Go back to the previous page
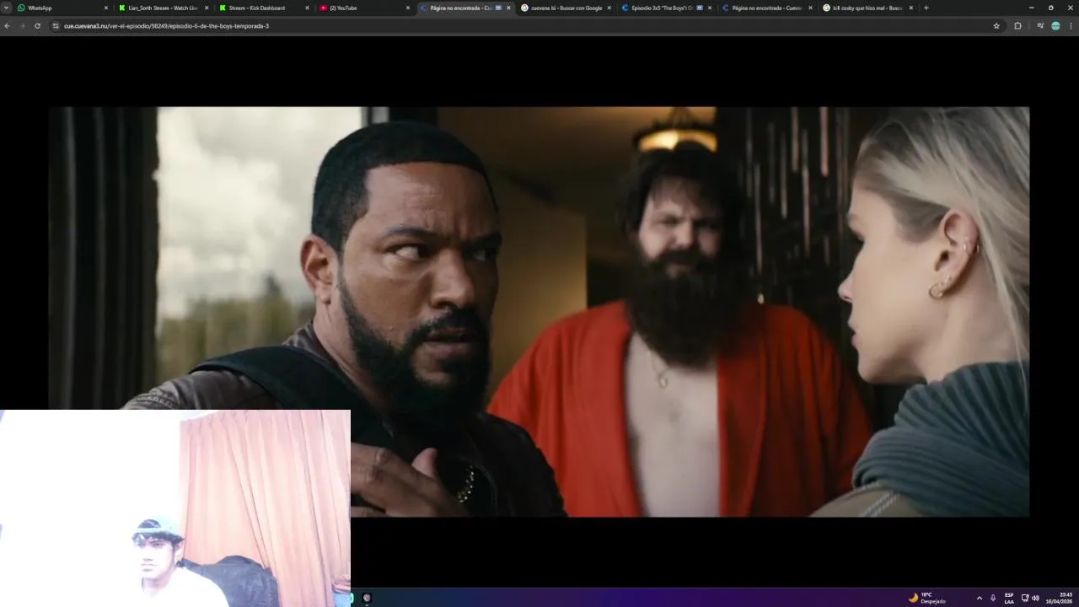Viewport: 1079px width, 607px height. pos(7,26)
